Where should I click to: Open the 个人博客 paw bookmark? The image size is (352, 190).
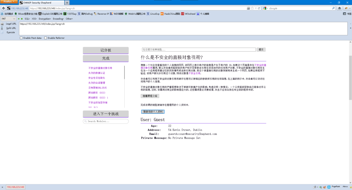click(203, 14)
